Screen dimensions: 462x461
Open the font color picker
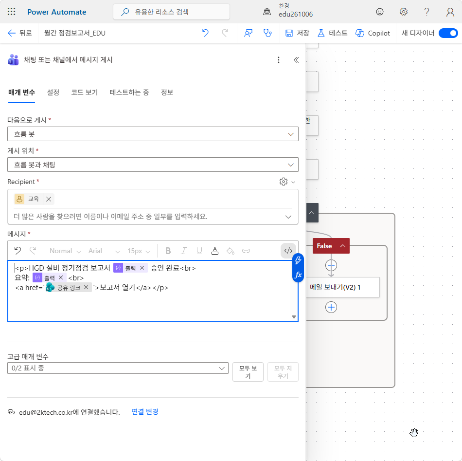(215, 251)
